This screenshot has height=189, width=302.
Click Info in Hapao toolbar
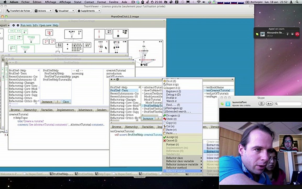[35, 25]
